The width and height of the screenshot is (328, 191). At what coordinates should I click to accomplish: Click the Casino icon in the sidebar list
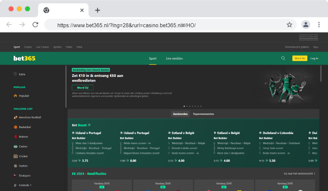click(15, 146)
